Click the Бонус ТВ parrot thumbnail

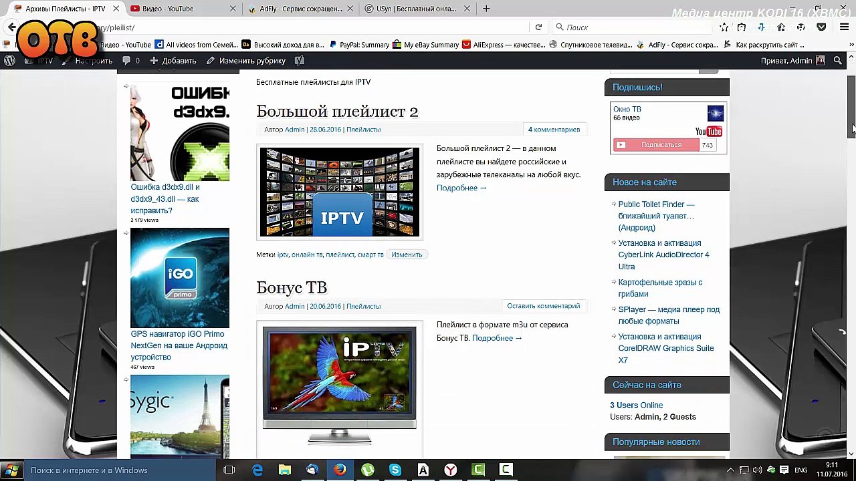tap(340, 386)
